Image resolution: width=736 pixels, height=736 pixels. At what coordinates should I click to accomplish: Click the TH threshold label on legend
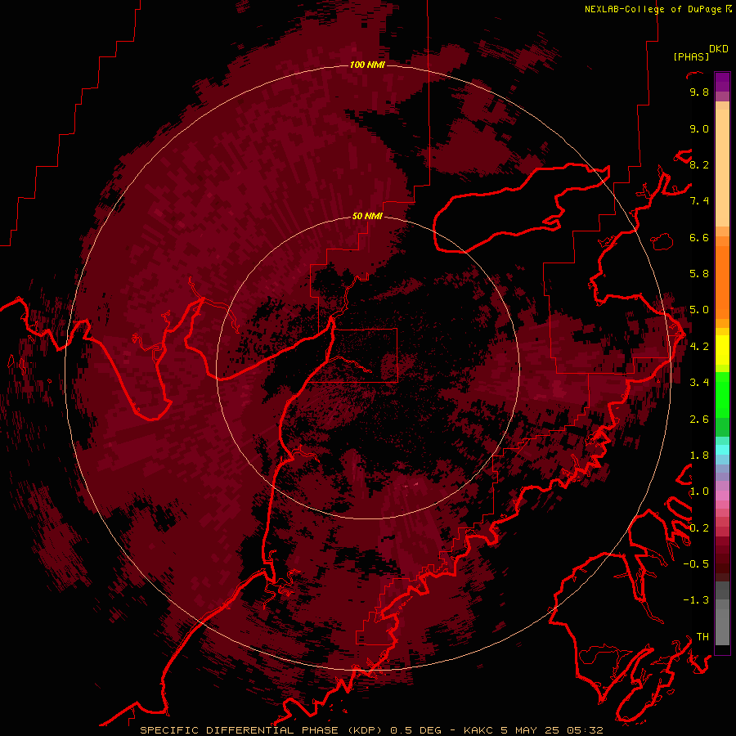pyautogui.click(x=702, y=637)
